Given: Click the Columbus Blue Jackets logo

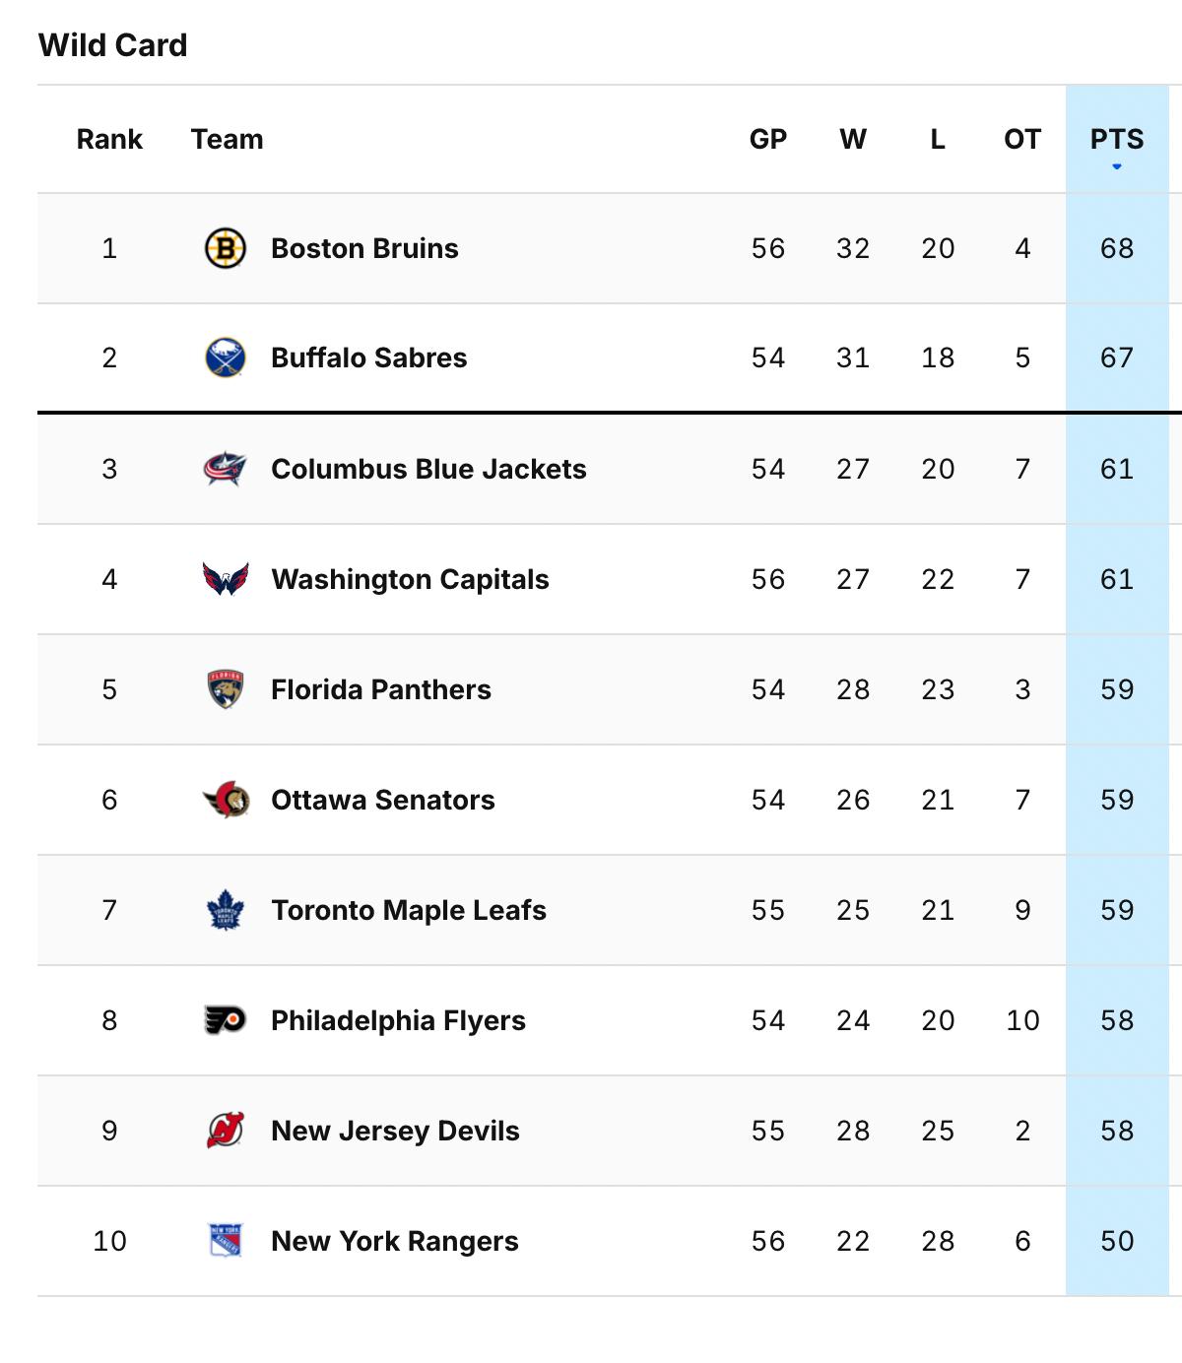Looking at the screenshot, I should click(x=226, y=469).
